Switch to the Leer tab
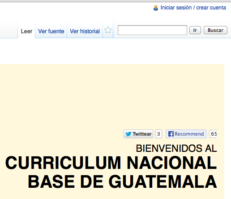This screenshot has width=231, height=199. point(26,31)
